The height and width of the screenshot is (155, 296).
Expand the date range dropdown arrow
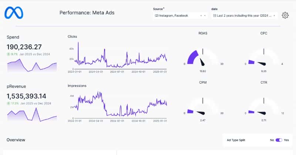click(x=274, y=15)
